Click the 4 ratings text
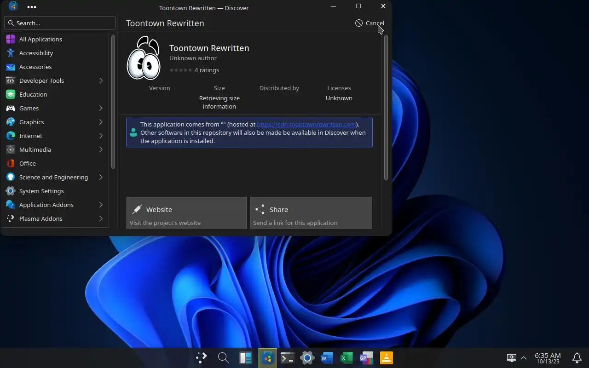589x368 pixels. click(x=207, y=70)
